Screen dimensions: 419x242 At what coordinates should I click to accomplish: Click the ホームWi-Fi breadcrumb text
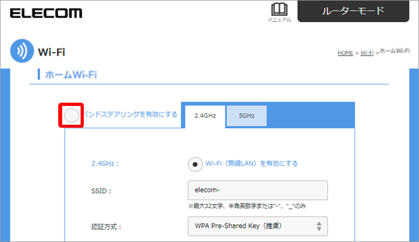pos(395,51)
